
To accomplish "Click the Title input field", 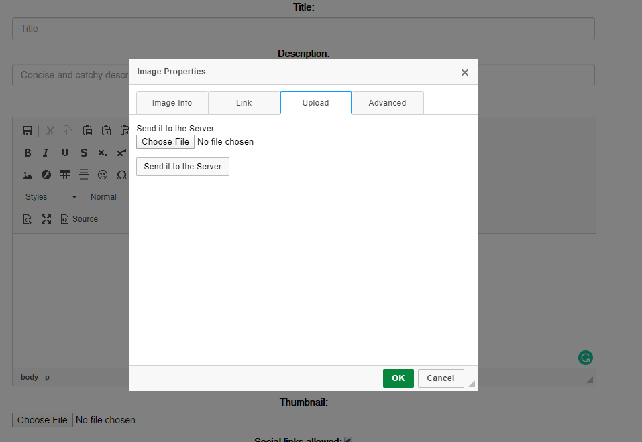I will click(x=303, y=29).
